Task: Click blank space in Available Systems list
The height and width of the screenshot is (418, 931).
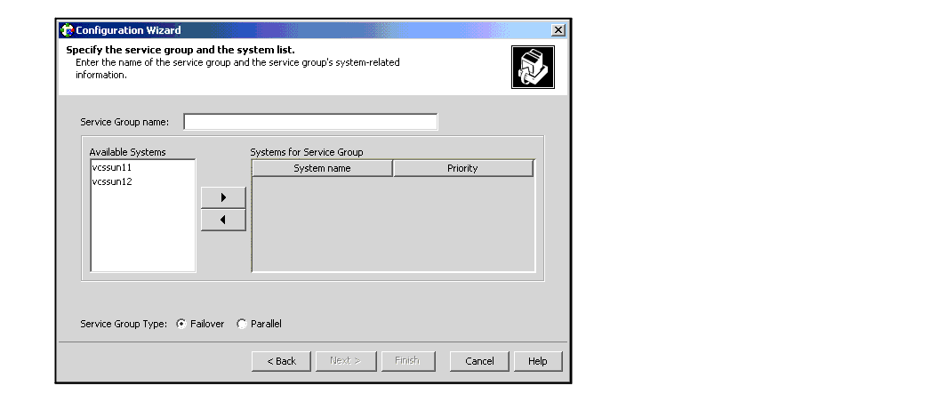Action: coord(142,231)
